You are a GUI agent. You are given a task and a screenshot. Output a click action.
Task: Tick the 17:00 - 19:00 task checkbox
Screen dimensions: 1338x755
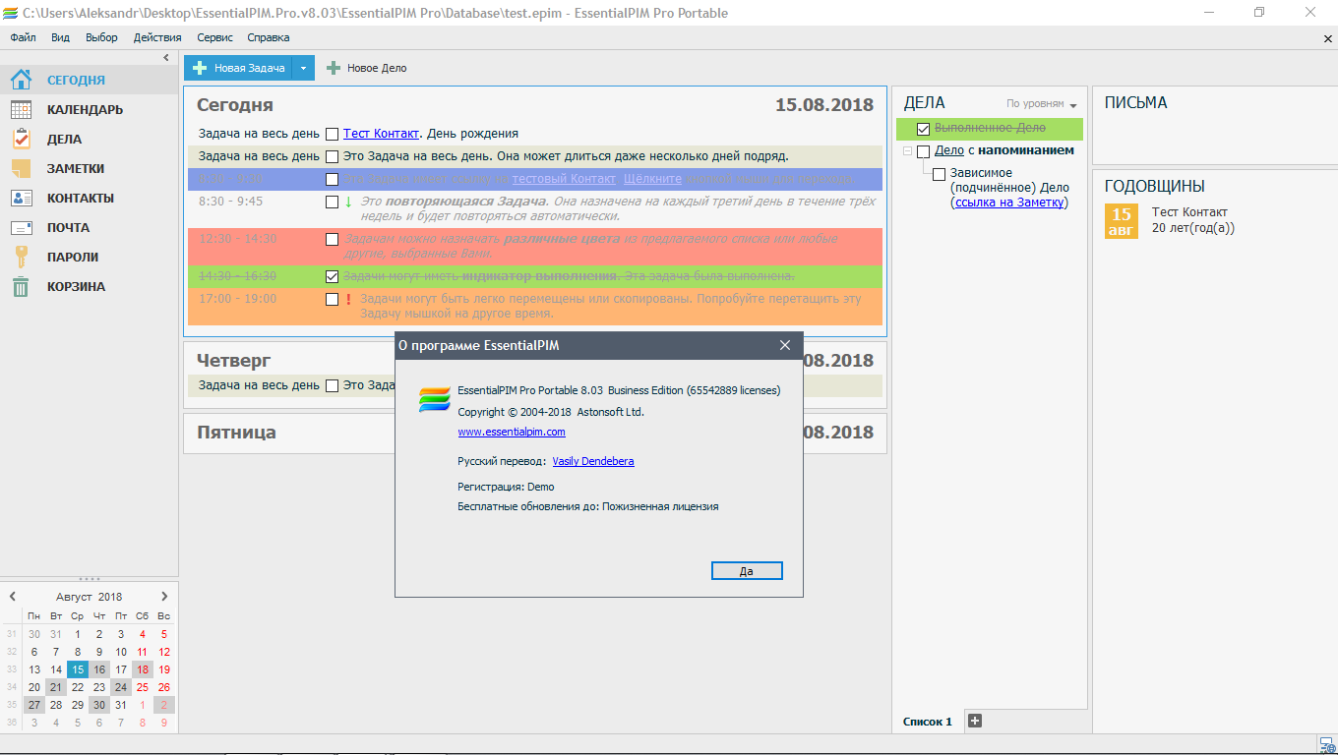click(x=333, y=299)
